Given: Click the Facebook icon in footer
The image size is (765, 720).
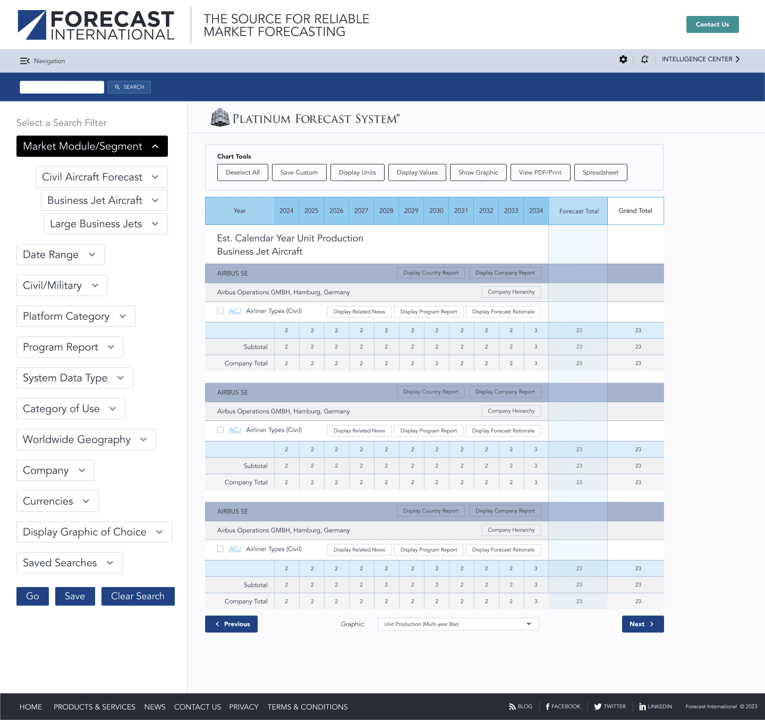Looking at the screenshot, I should (548, 707).
